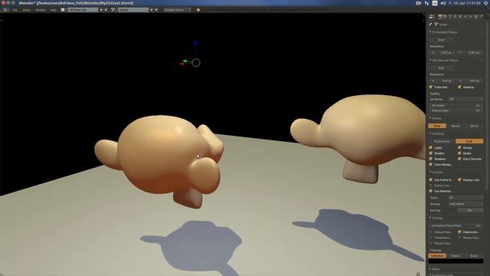
Task: Click the Scene datablock icon beside pin
Action: click(436, 24)
